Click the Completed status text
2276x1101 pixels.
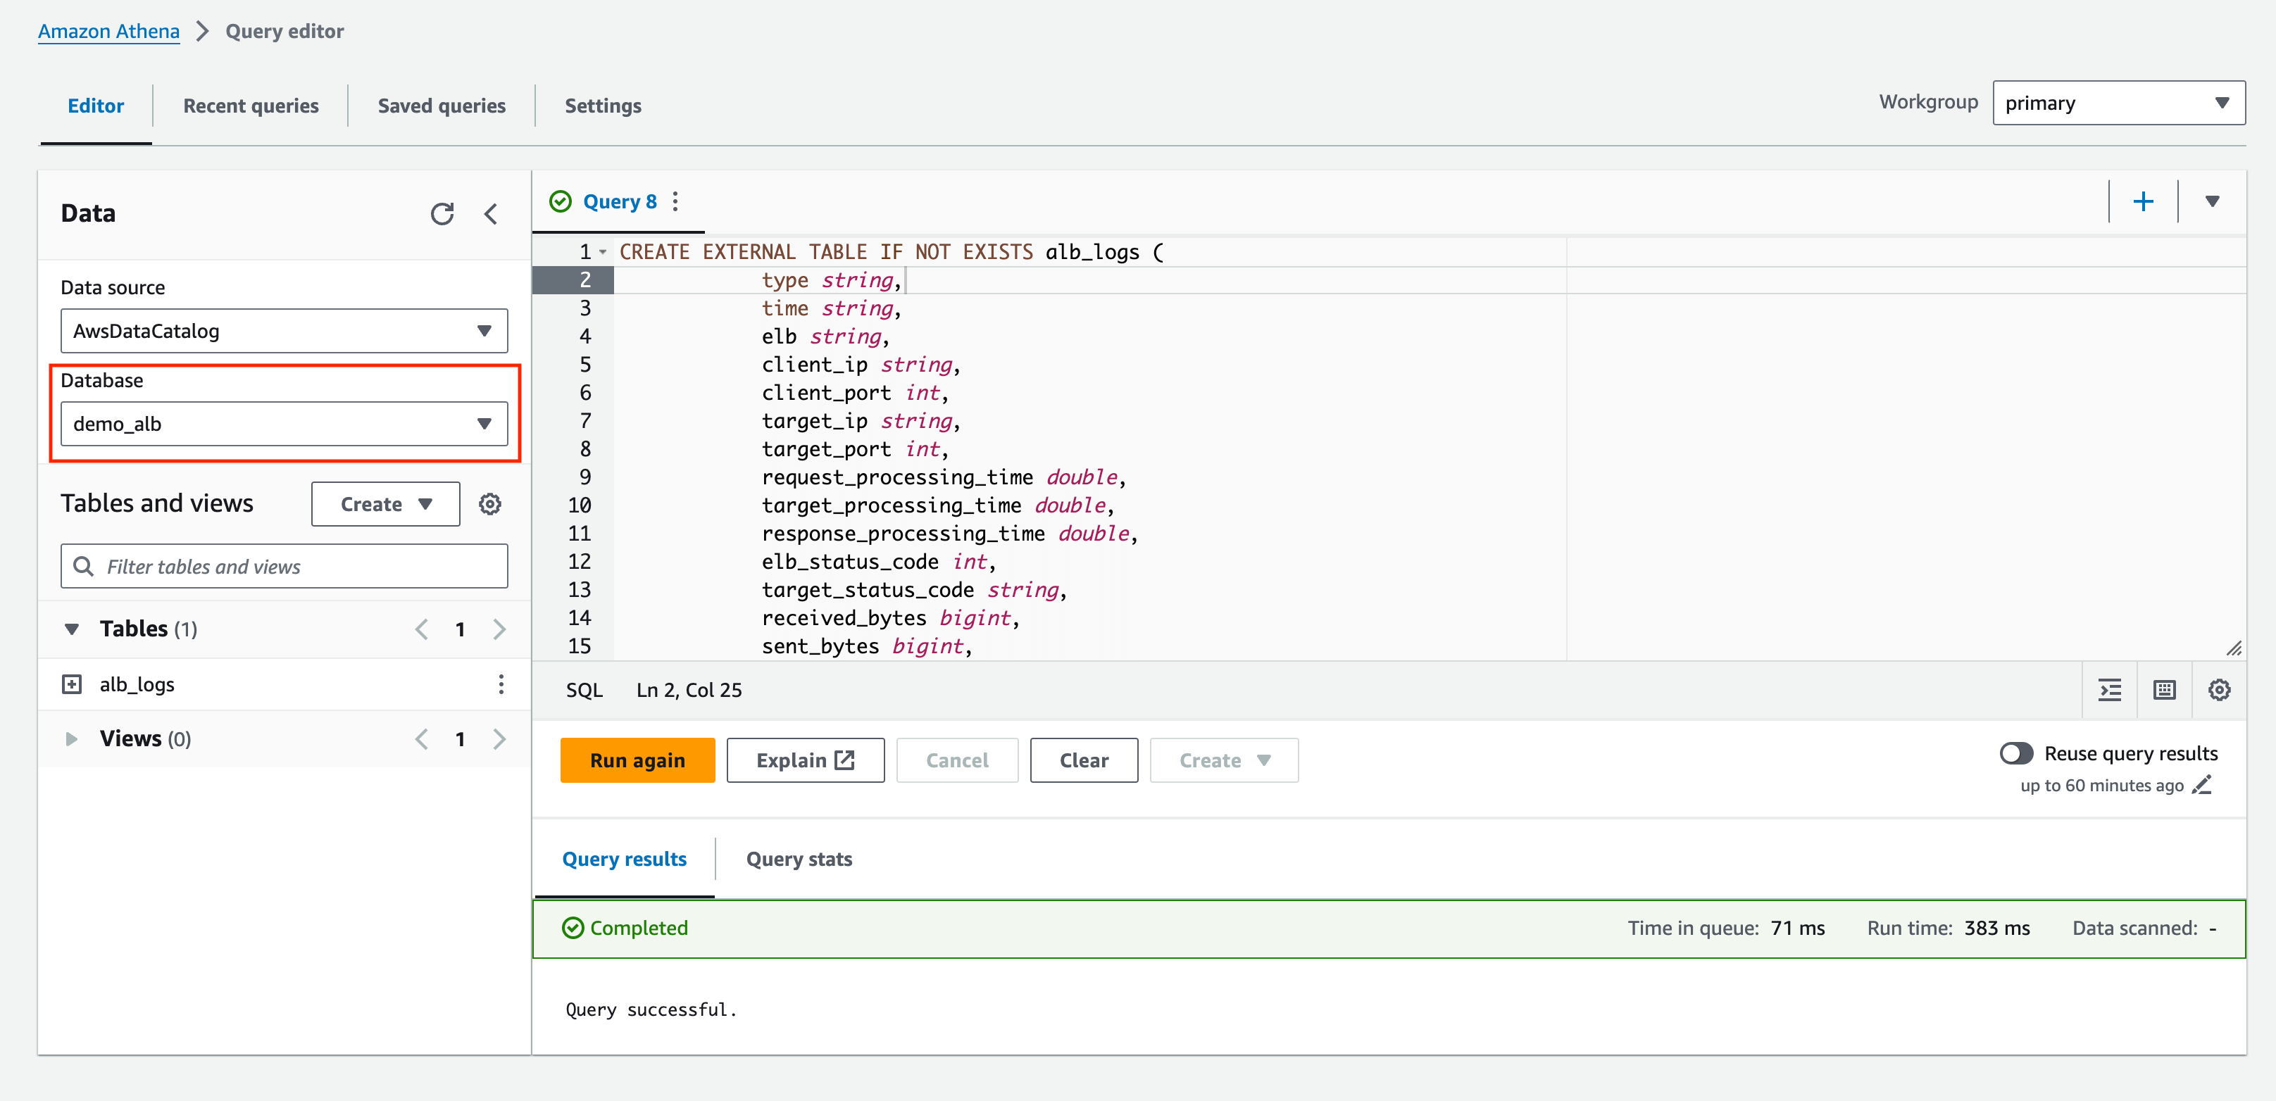pyautogui.click(x=639, y=928)
